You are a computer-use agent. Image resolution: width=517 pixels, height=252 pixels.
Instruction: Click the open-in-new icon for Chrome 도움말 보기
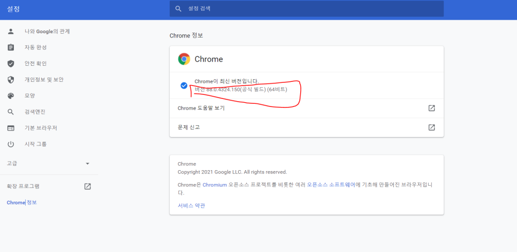point(431,108)
